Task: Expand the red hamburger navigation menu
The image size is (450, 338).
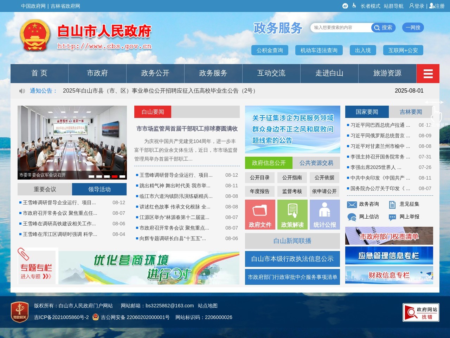Action: point(428,74)
